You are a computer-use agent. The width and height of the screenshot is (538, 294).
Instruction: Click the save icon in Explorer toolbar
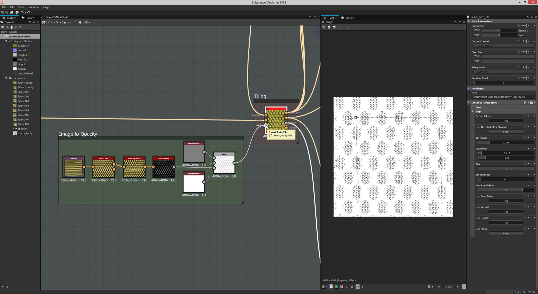[3, 27]
